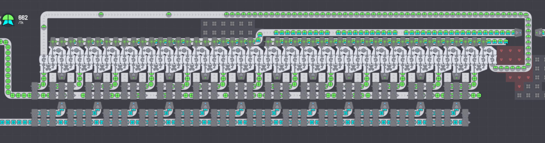Select the tunnel exit at the far right edge

click(x=539, y=33)
